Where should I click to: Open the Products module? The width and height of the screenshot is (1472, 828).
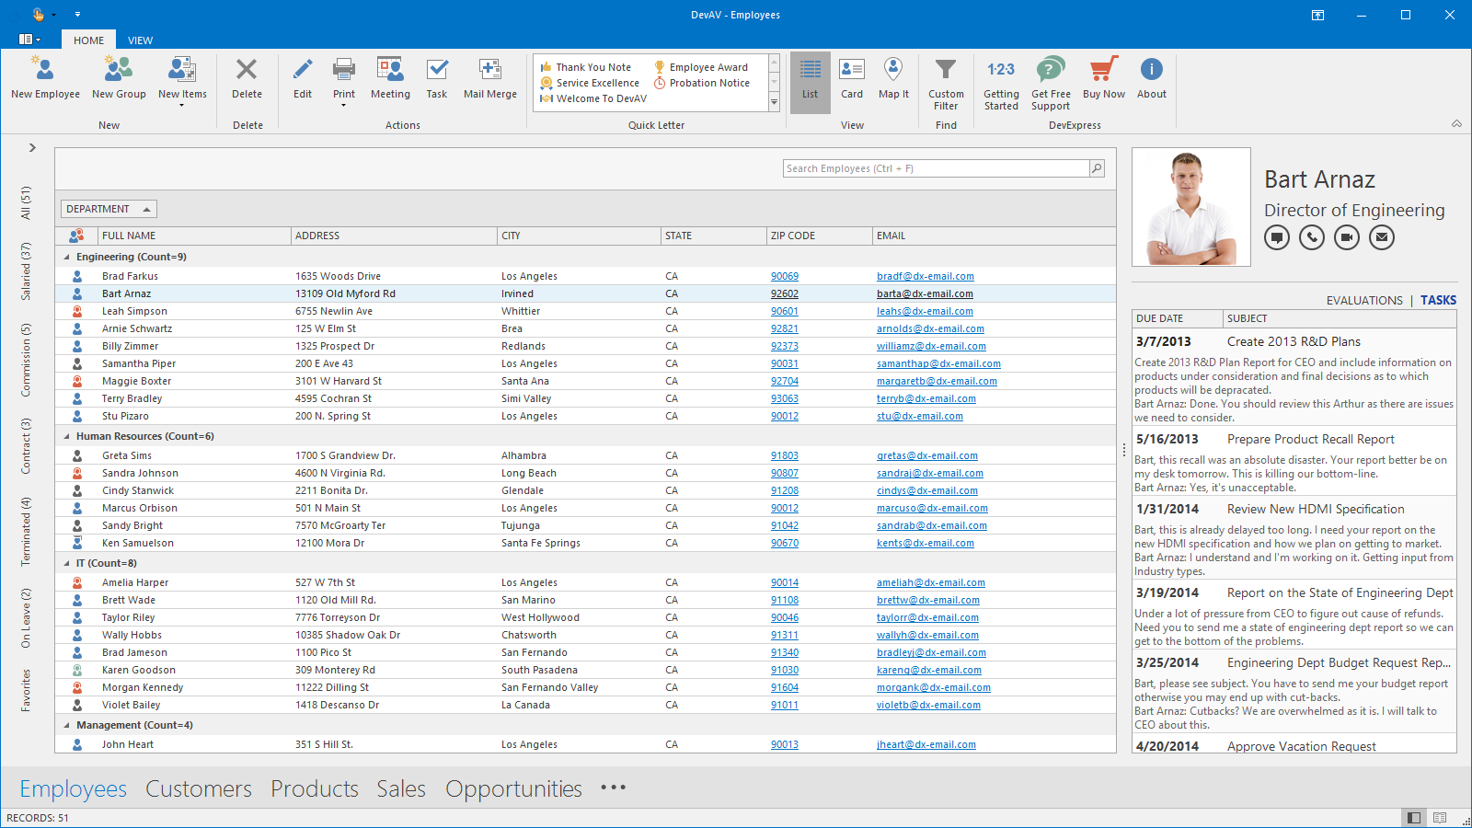pyautogui.click(x=315, y=788)
